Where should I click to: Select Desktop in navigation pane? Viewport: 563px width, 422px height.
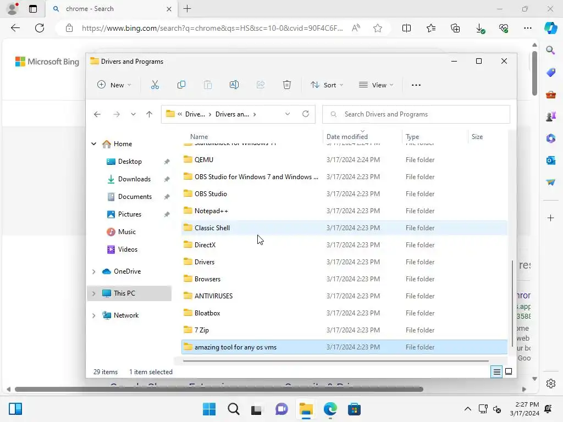[x=130, y=162]
